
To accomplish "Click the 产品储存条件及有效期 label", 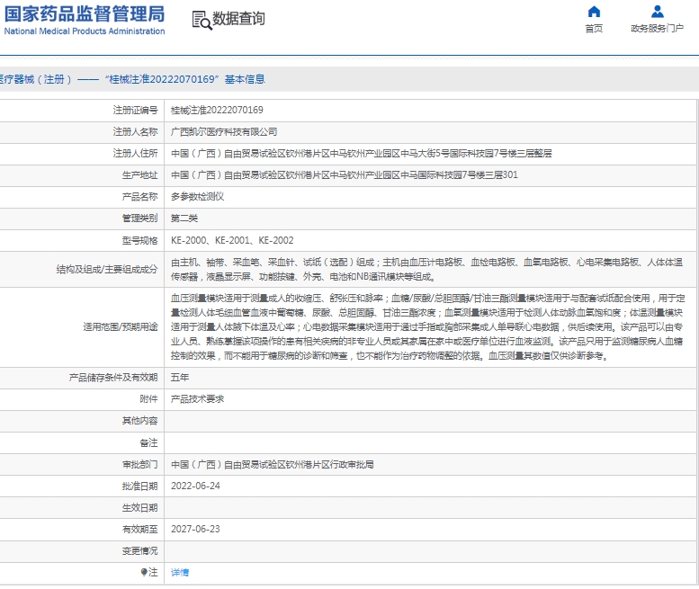I will pos(113,378).
